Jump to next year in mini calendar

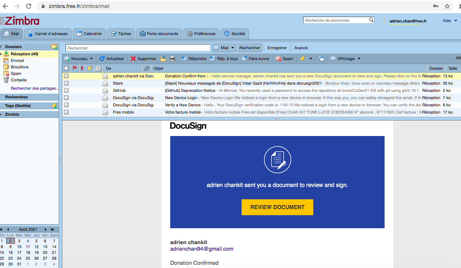tap(53, 229)
